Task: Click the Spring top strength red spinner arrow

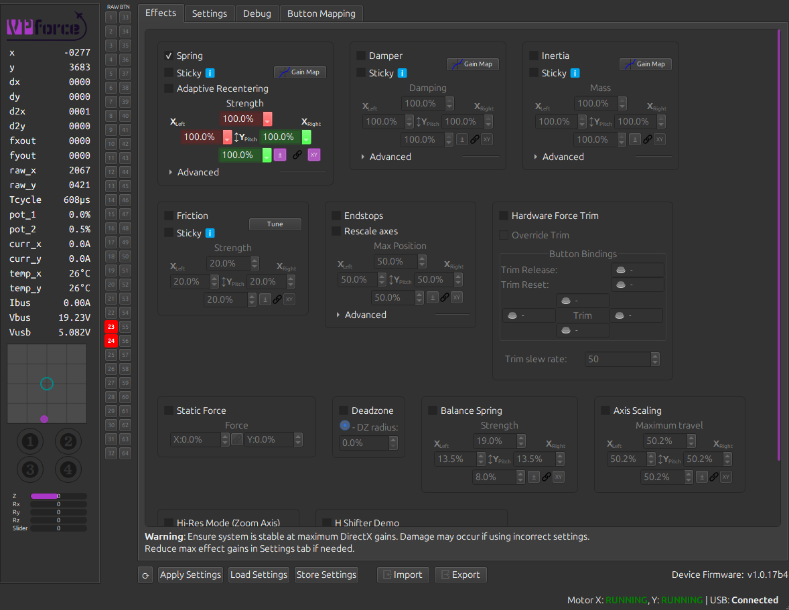Action: point(268,119)
